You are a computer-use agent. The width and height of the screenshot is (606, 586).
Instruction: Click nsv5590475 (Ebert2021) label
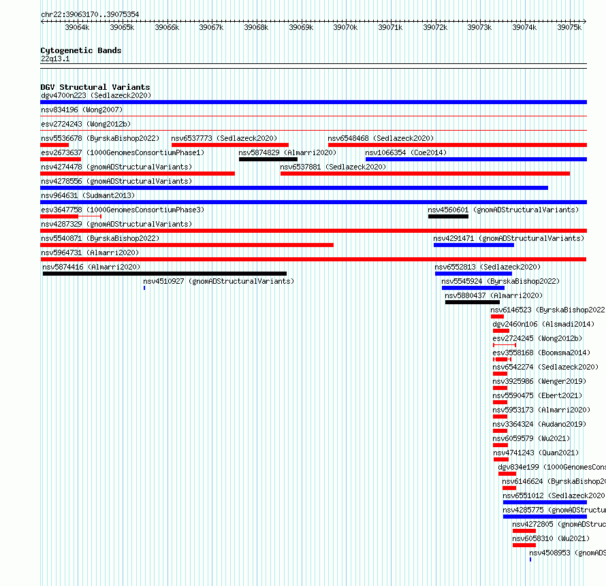coord(537,395)
